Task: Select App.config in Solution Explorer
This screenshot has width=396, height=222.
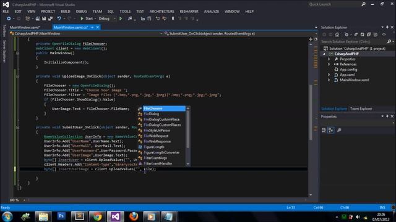Action: pos(348,70)
